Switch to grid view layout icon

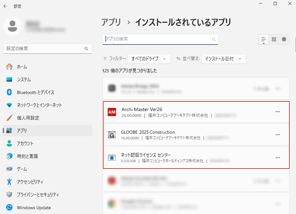point(274,39)
